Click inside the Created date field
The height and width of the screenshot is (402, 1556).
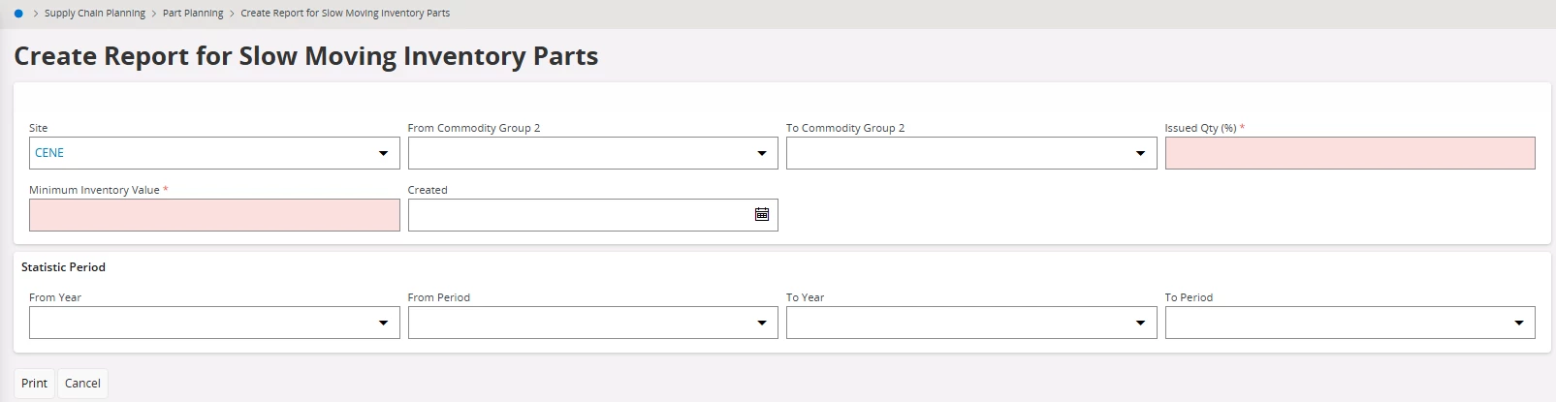pos(579,215)
